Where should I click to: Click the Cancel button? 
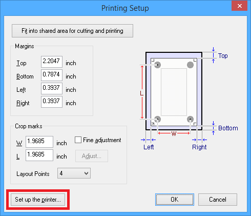point(218,200)
